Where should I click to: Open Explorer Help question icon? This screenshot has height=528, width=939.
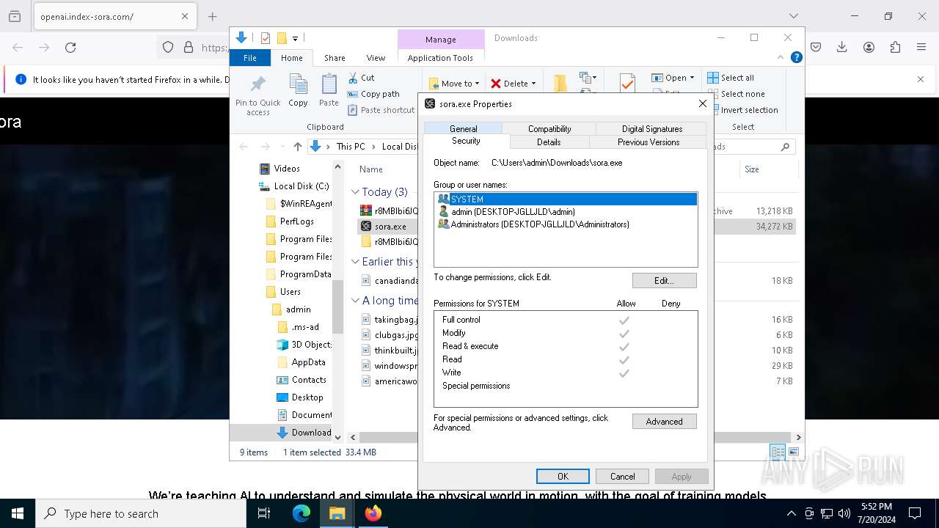pyautogui.click(x=796, y=57)
